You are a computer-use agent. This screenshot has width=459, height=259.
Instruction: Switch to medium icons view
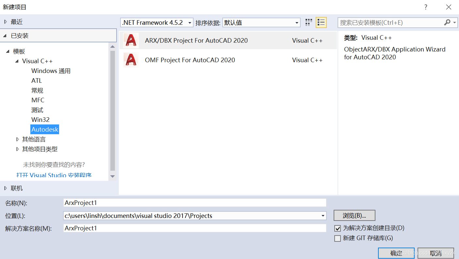coord(309,22)
